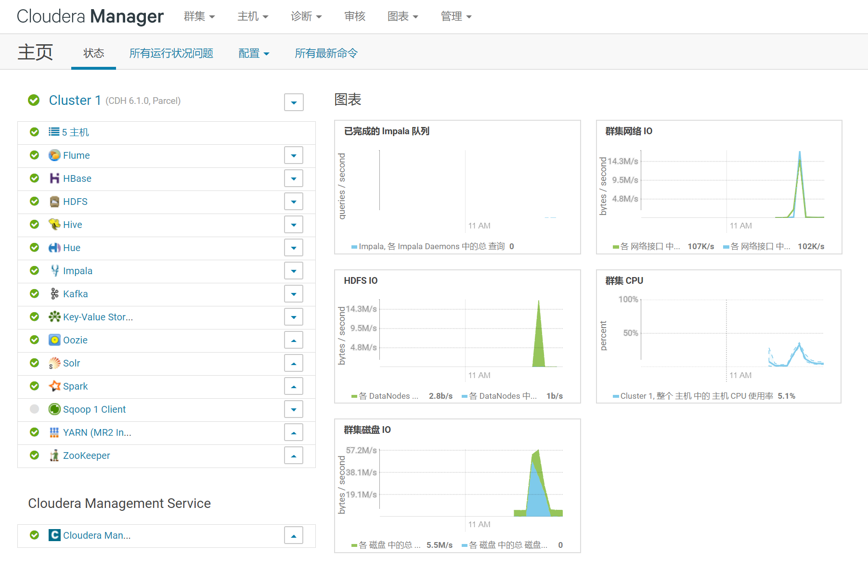The width and height of the screenshot is (868, 582).
Task: Open the 配置 tab dropdown
Action: (x=254, y=53)
